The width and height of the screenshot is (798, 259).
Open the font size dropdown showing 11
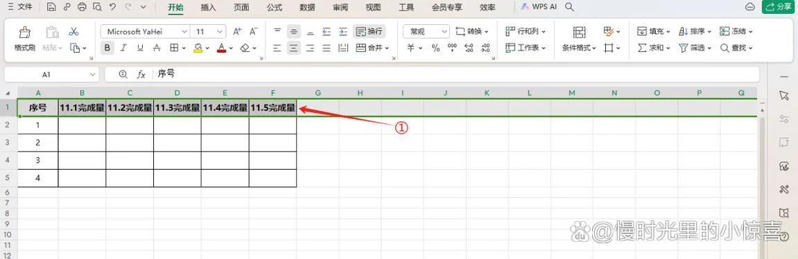tap(220, 32)
